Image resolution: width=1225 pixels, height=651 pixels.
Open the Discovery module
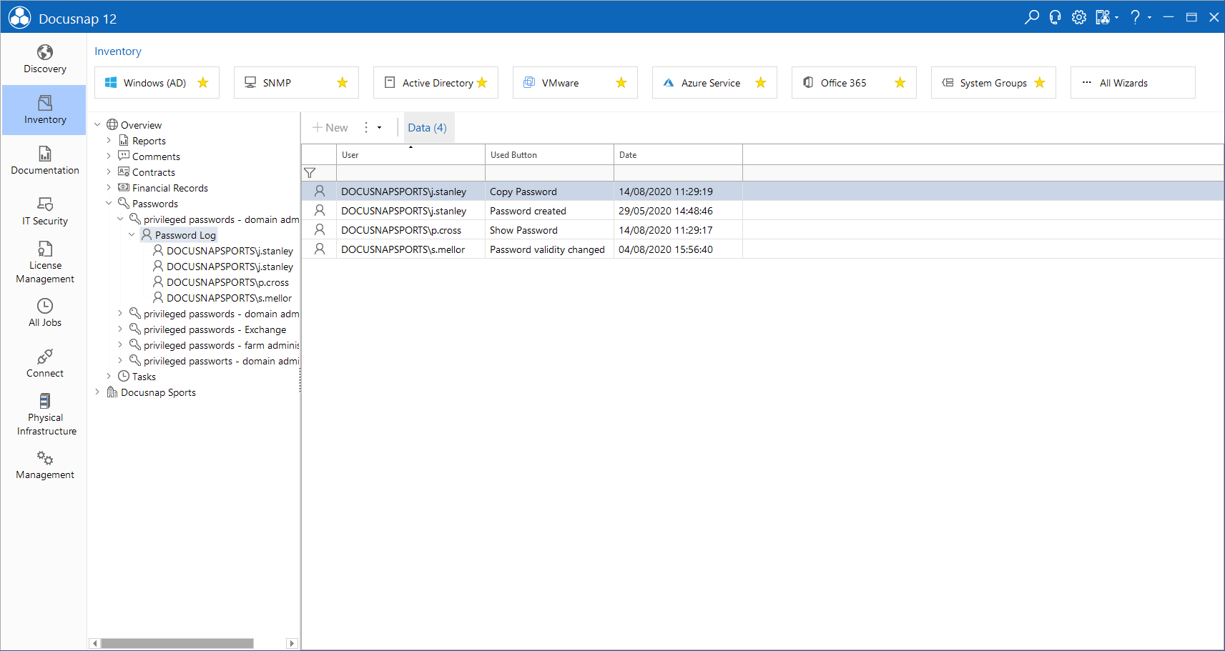(x=44, y=59)
